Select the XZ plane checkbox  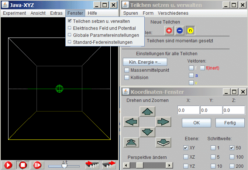pos(186,157)
